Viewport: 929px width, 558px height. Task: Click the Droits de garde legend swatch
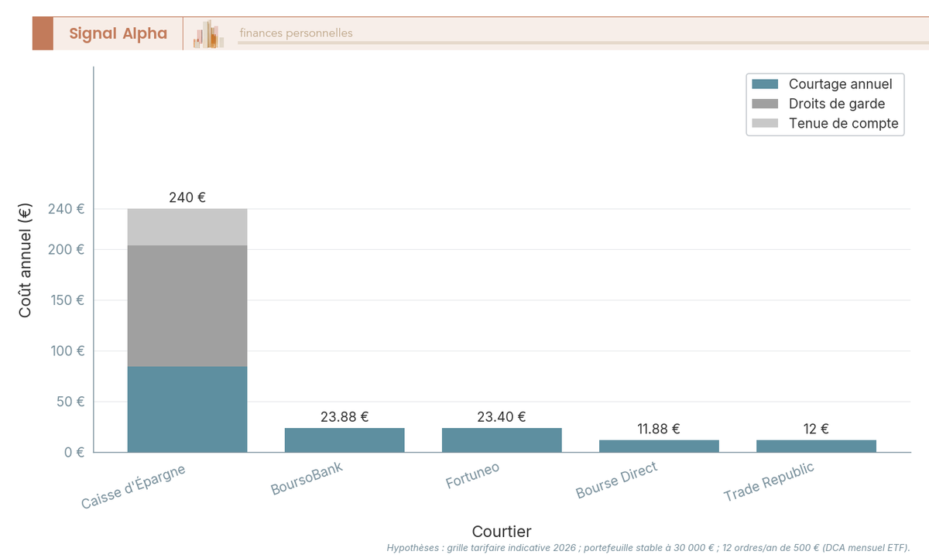coord(765,104)
